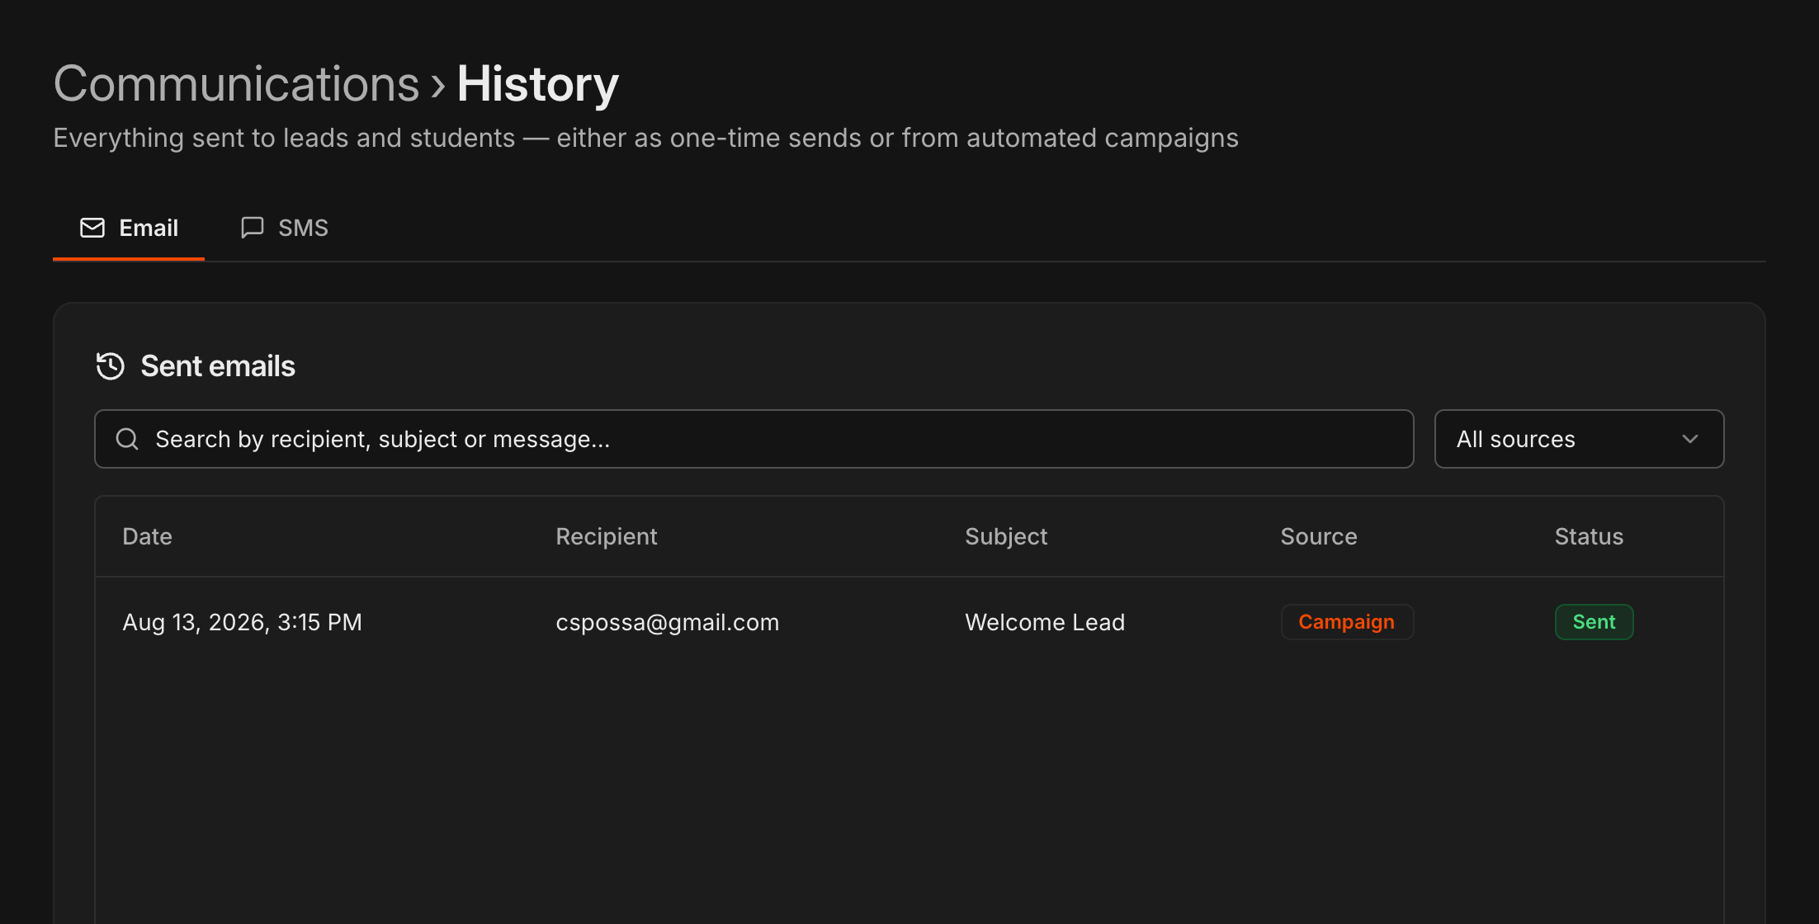Image resolution: width=1819 pixels, height=924 pixels.
Task: Click the Recipient column header
Action: point(607,536)
